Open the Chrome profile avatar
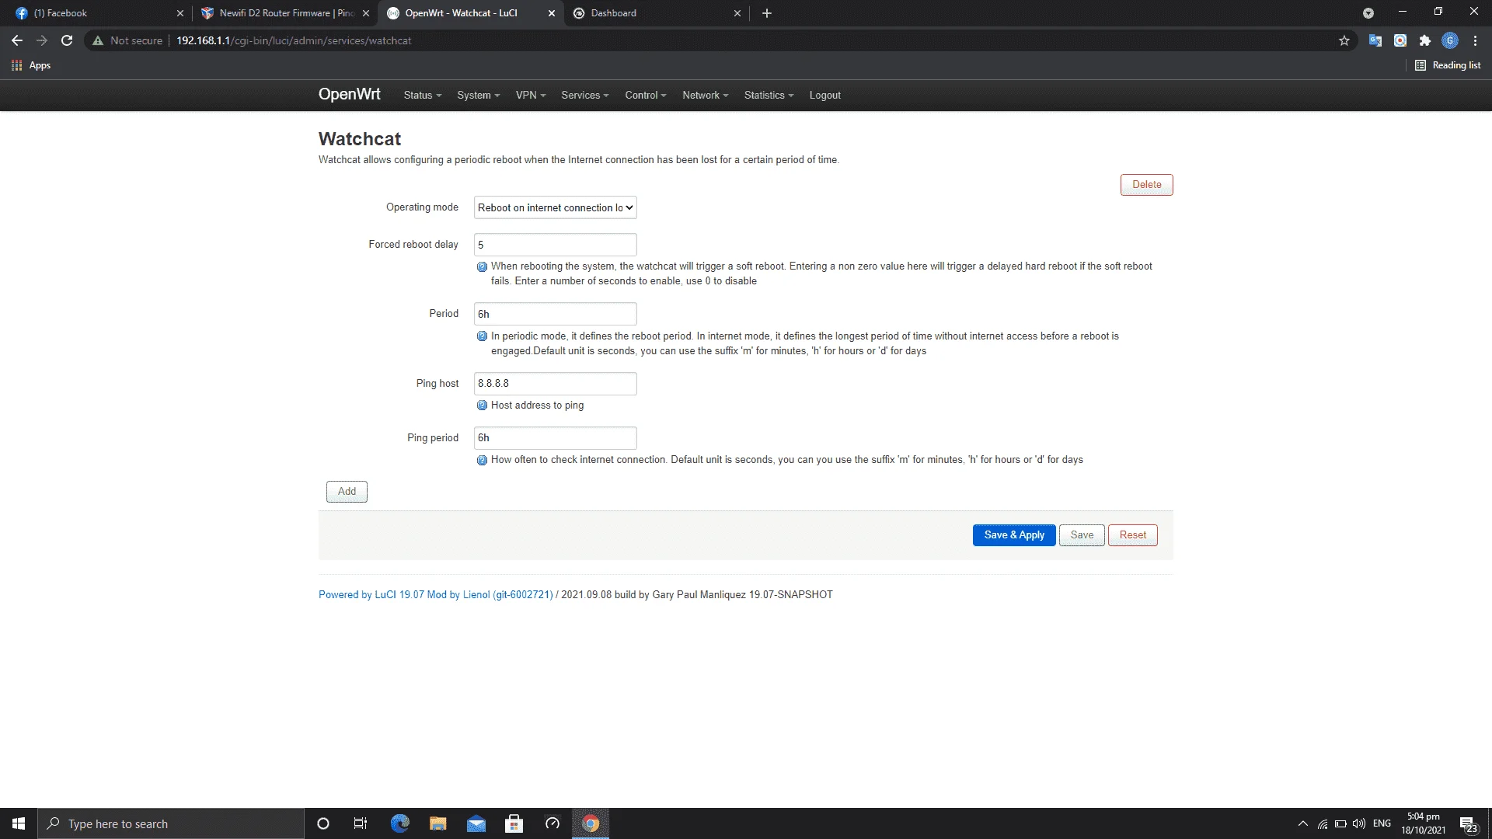 (1449, 40)
